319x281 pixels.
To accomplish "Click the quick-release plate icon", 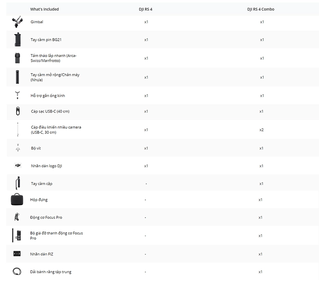I will (x=17, y=58).
